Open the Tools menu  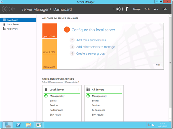point(147,9)
